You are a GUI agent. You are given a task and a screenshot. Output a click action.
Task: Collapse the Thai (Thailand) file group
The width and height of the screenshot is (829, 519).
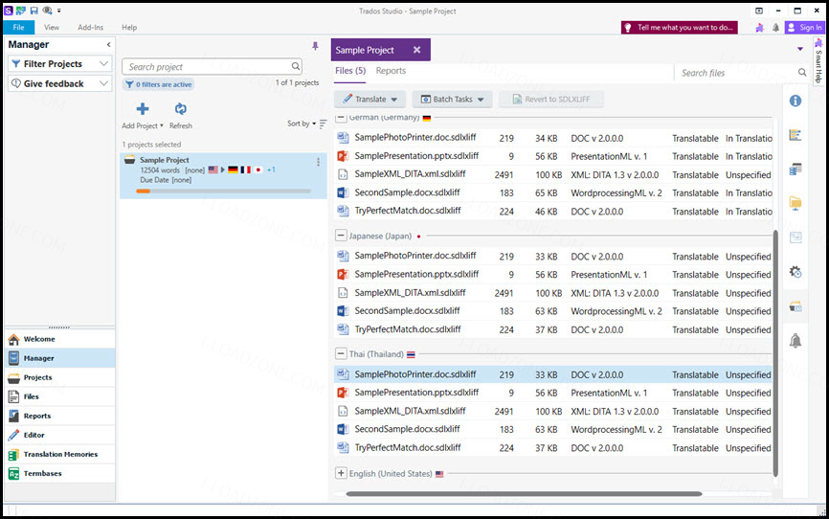[341, 354]
